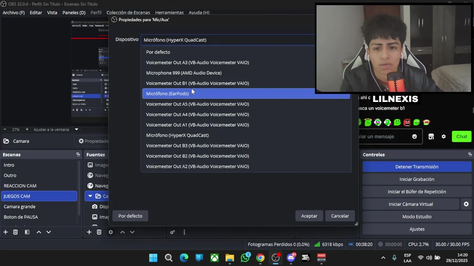The width and height of the screenshot is (474, 266).
Task: Select the Intro scene
Action: click(x=39, y=165)
